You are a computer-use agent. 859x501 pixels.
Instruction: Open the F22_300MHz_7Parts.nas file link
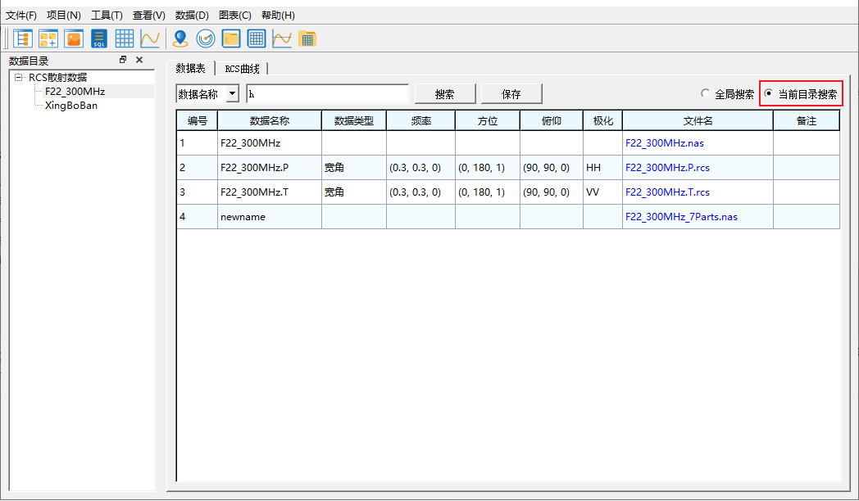681,217
